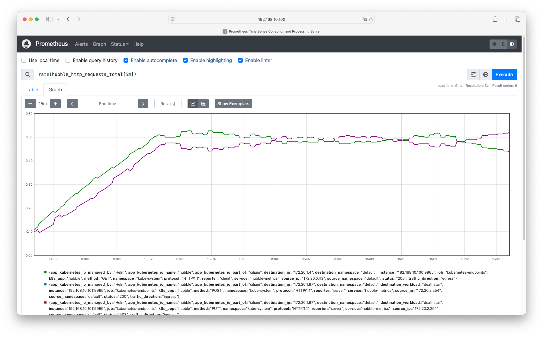The width and height of the screenshot is (543, 337).
Task: Format the expression with indent icon
Action: [474, 74]
